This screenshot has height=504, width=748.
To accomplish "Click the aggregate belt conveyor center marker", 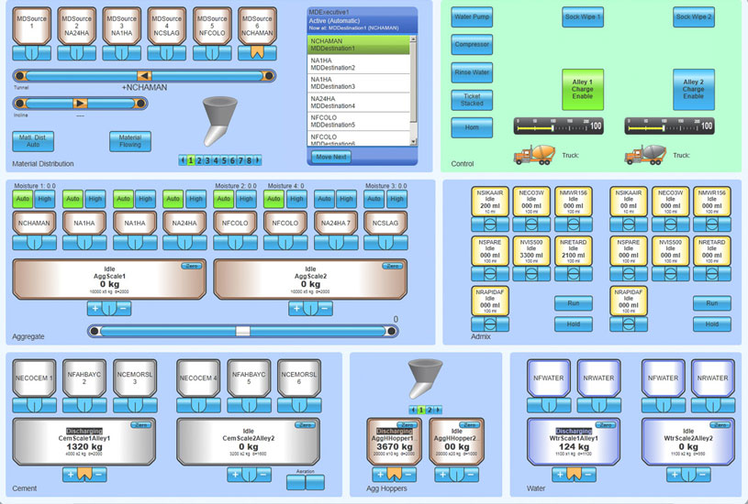I will click(243, 331).
